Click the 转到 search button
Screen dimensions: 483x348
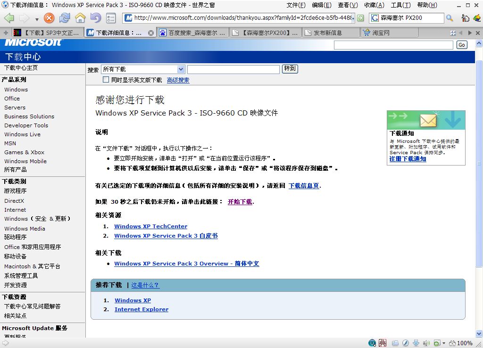pos(290,69)
